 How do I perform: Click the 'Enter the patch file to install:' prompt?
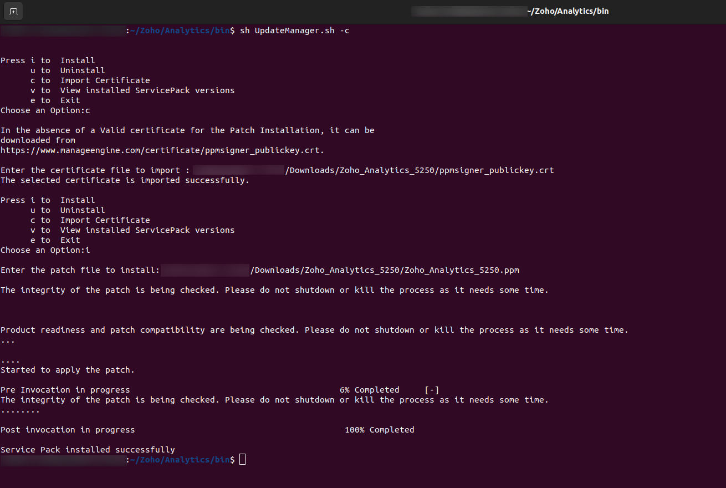(x=80, y=270)
